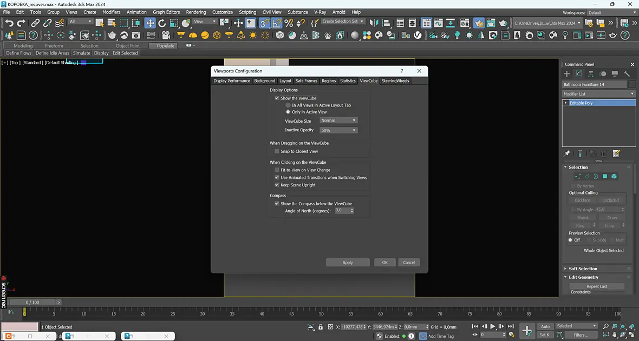Click the teapot primitive icon

click(x=112, y=36)
